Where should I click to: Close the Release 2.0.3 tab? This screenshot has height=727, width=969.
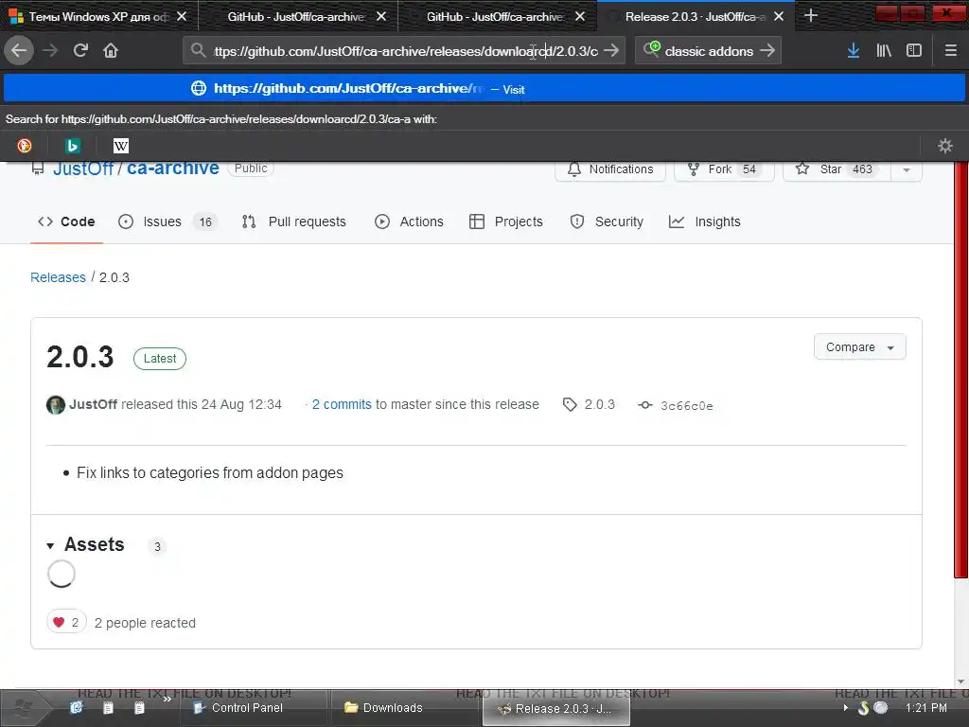779,17
